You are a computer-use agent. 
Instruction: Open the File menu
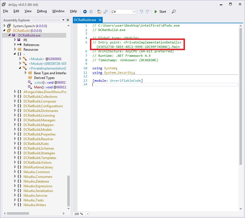pyautogui.click(x=6, y=11)
